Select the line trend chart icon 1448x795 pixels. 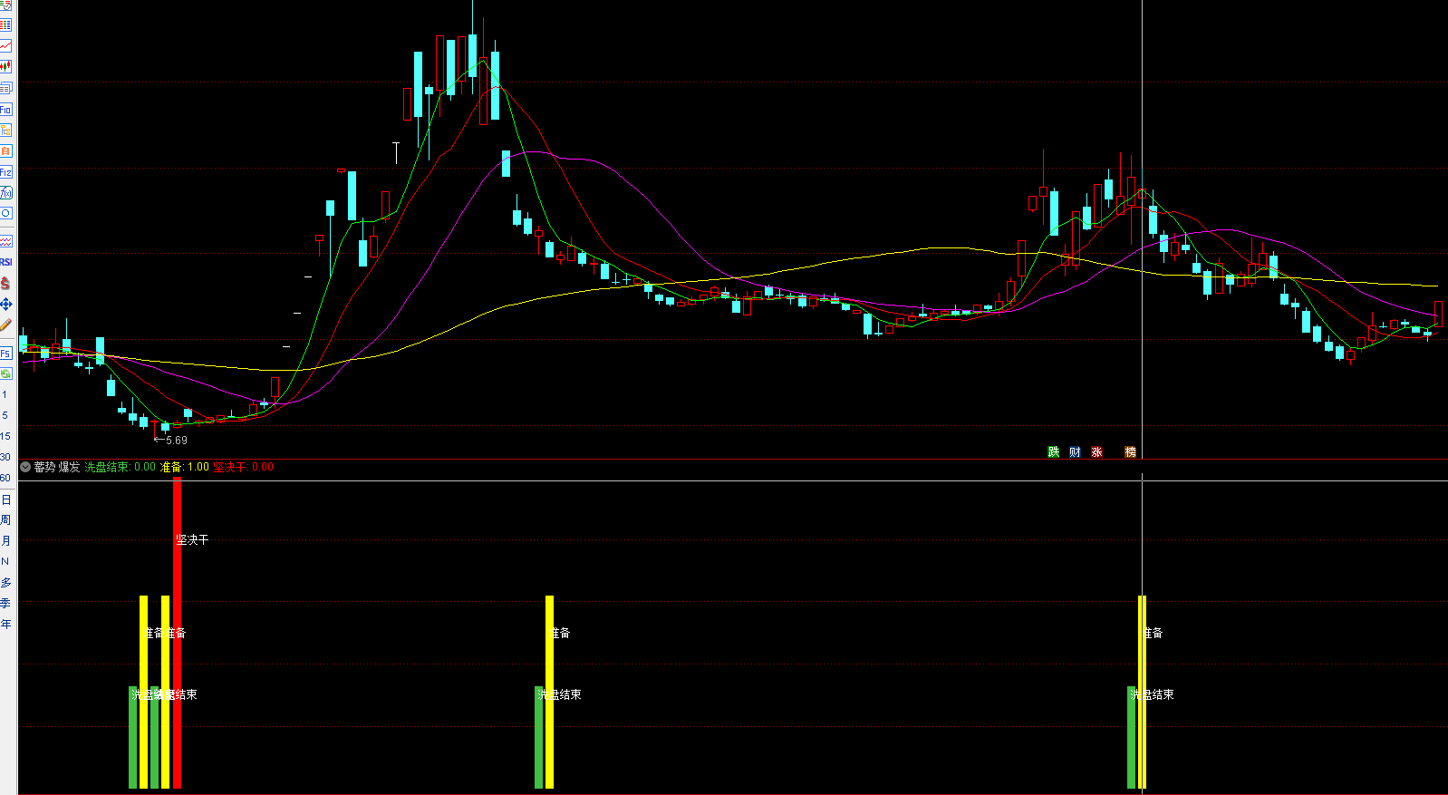click(x=5, y=45)
